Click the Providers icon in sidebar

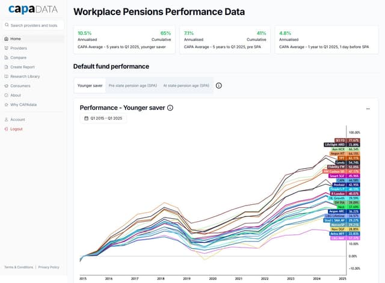[x=6, y=48]
